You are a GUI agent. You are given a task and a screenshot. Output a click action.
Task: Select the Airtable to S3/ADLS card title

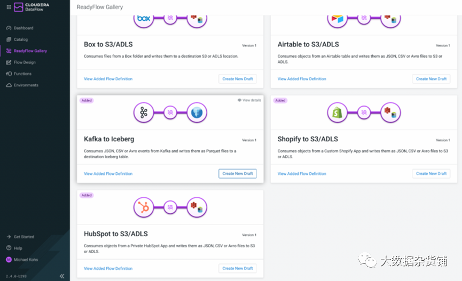point(308,44)
